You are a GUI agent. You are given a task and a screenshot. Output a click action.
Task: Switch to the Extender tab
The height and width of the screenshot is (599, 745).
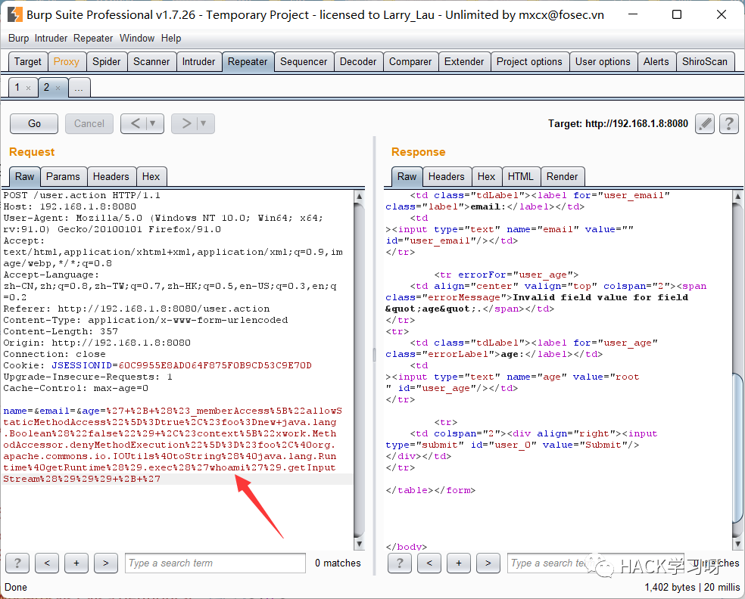pyautogui.click(x=464, y=62)
